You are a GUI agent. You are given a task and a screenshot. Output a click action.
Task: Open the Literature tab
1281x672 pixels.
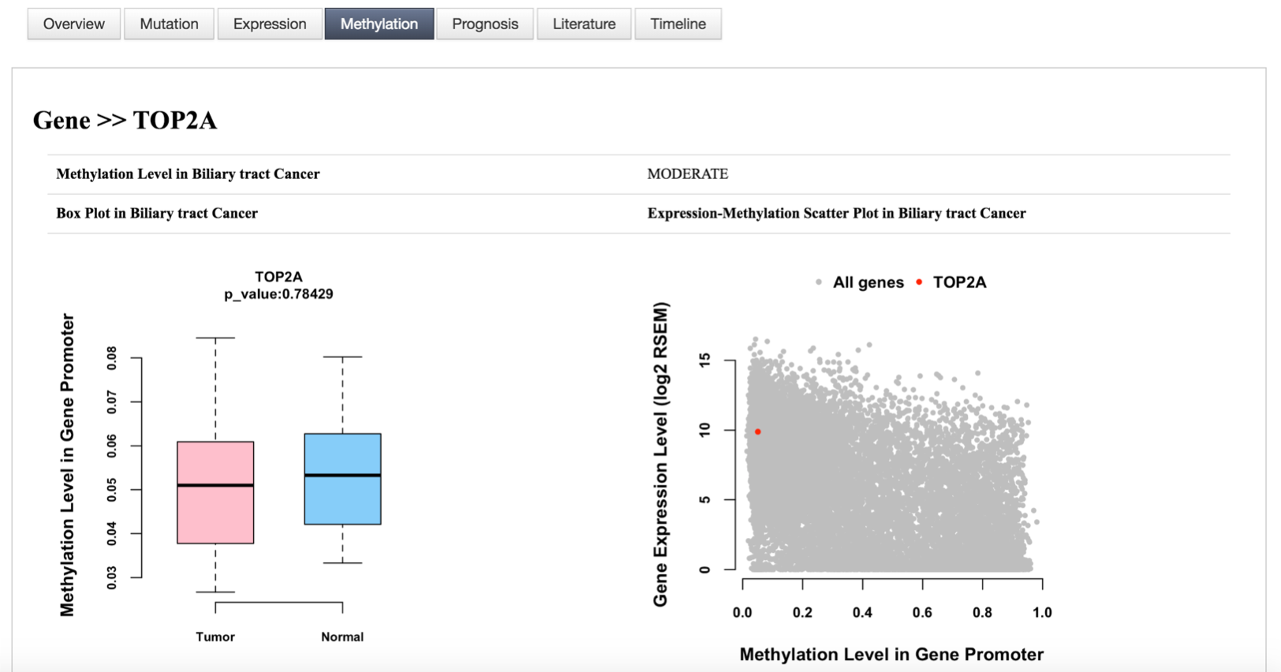[584, 24]
